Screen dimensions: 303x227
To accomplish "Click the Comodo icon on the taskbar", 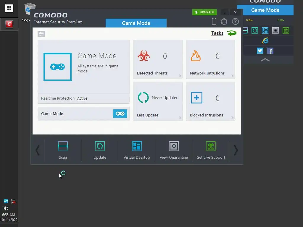I will pyautogui.click(x=9, y=24).
